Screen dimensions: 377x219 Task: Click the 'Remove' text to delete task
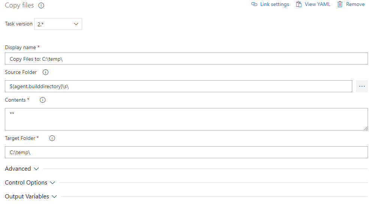pyautogui.click(x=355, y=4)
